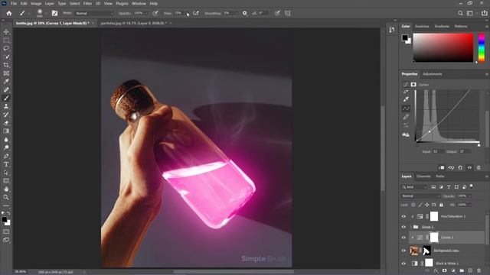Viewport: 490px width, 275px height.
Task: Select the Hand tool
Action: tap(6, 189)
